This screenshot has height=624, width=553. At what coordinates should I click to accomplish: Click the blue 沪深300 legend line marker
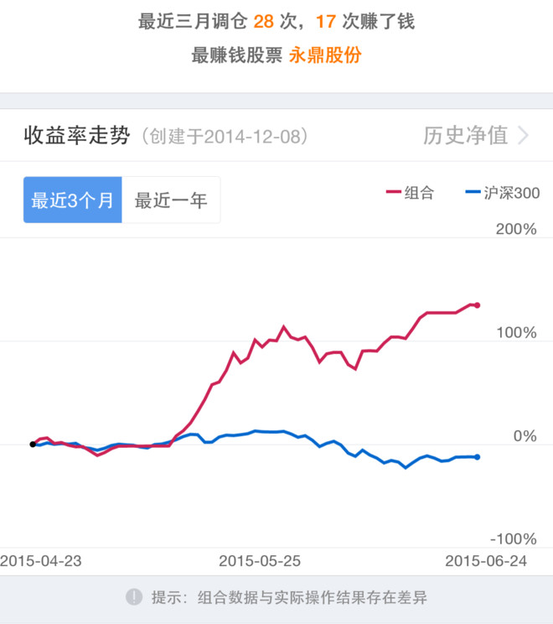472,194
